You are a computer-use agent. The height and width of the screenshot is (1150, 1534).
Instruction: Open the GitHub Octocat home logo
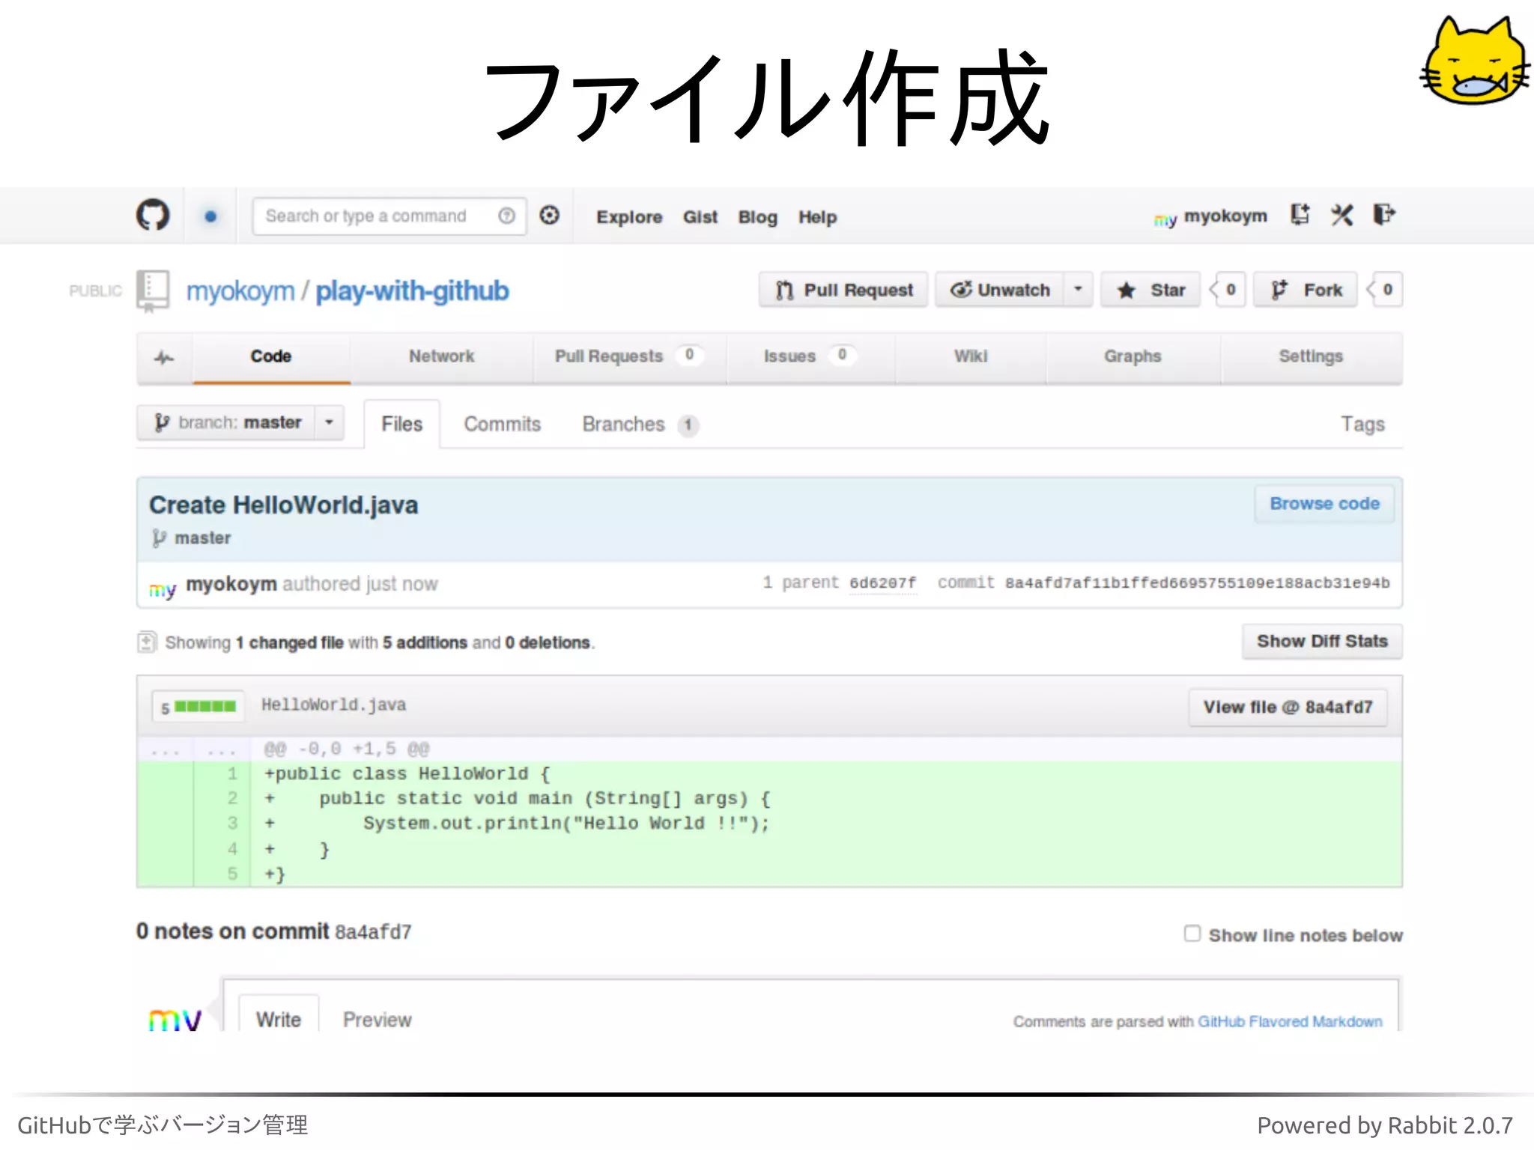(153, 216)
